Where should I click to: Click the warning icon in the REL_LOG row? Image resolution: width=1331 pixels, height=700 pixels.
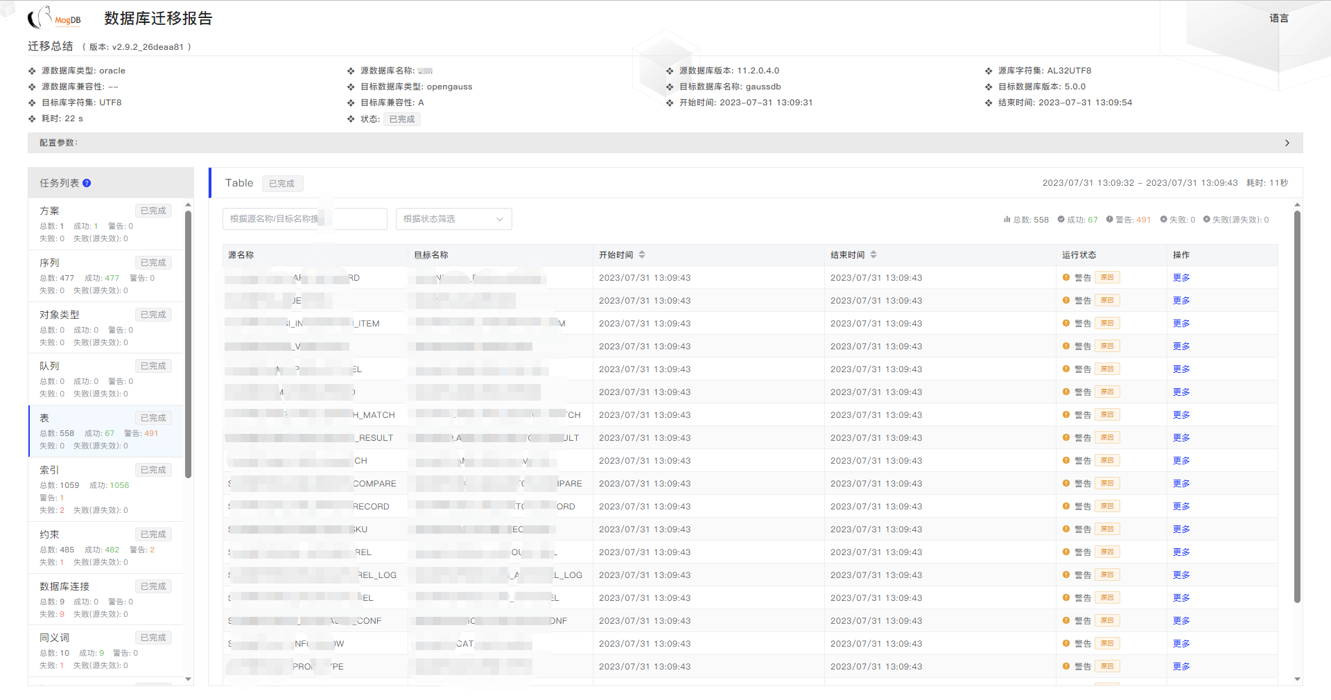click(1066, 575)
